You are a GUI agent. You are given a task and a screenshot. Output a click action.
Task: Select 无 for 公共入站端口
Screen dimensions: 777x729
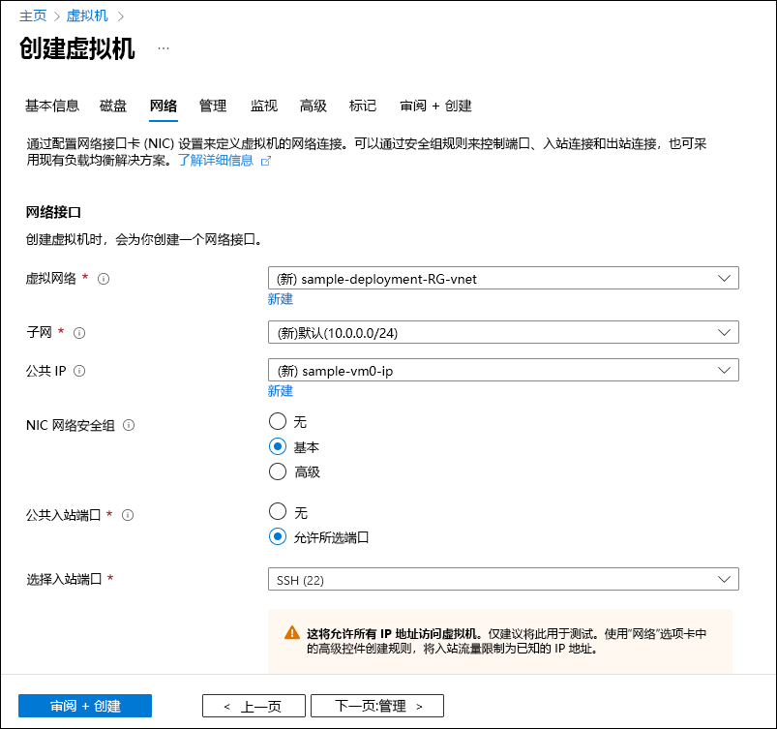pos(277,511)
